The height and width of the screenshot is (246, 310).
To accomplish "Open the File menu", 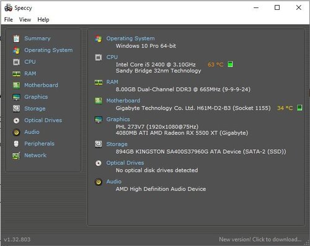I will click(9, 20).
